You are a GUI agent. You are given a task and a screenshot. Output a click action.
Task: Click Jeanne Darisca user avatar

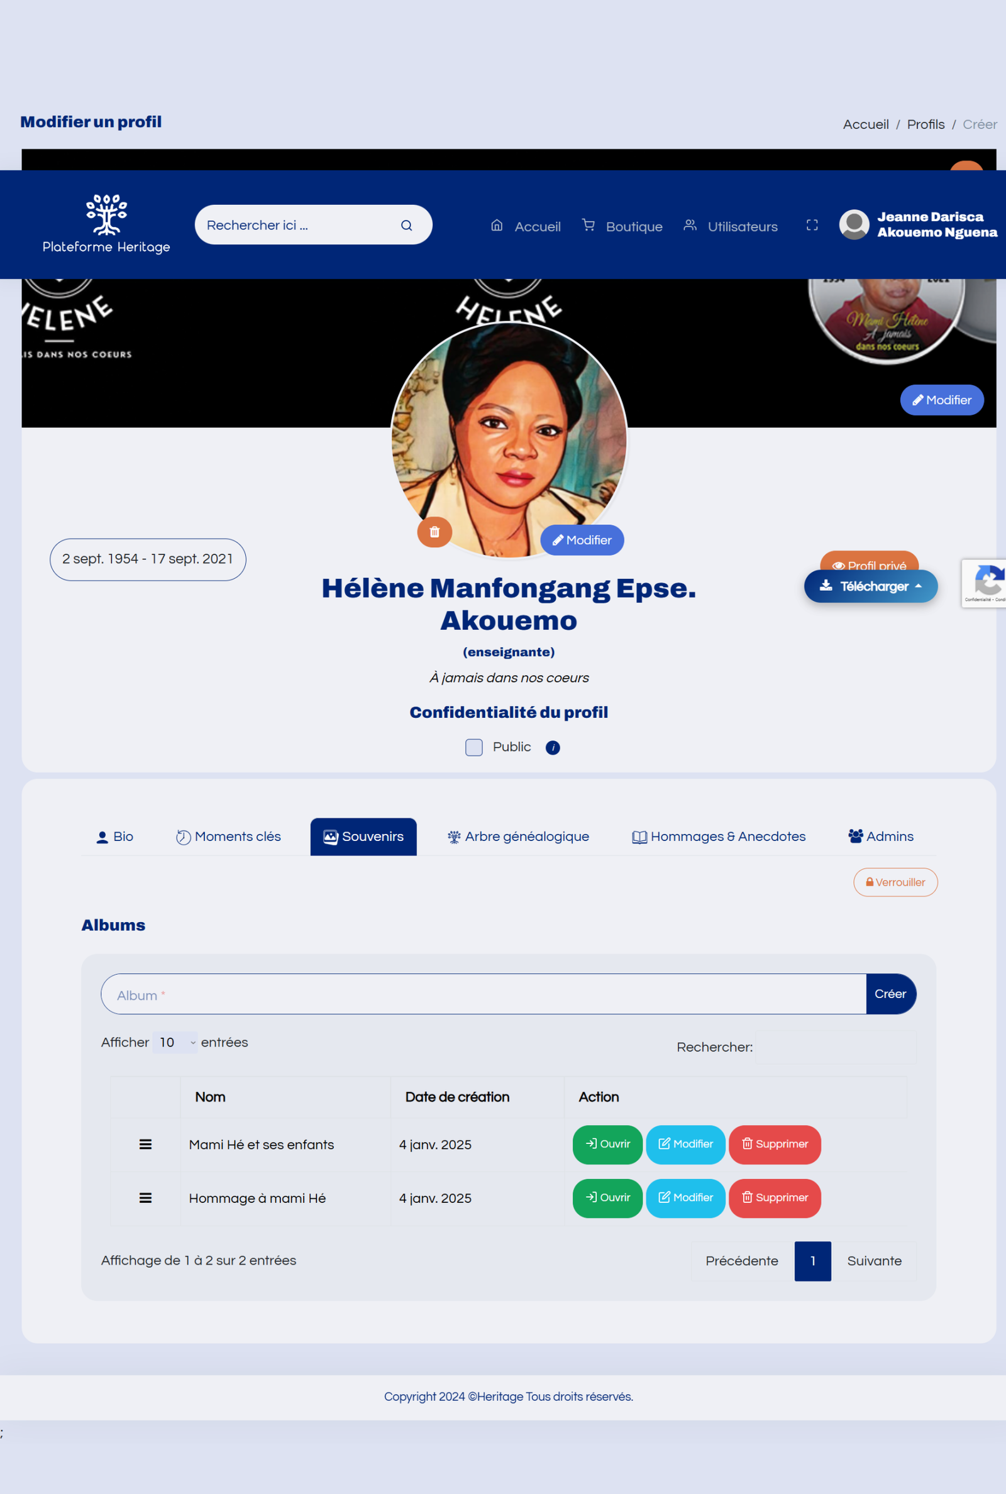[854, 224]
